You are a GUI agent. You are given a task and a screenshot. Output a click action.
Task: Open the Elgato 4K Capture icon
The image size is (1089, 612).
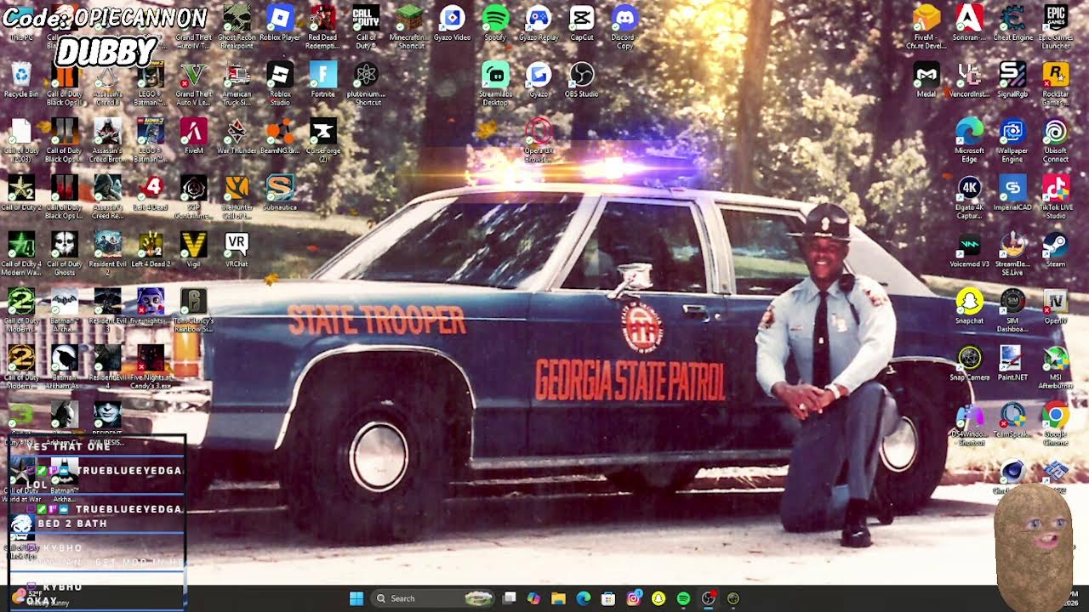tap(969, 197)
